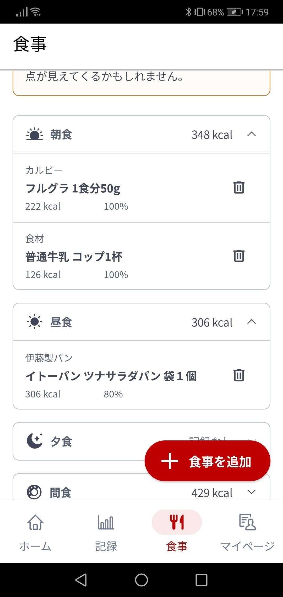
Task: Expand the 間食 section chevron
Action: pyautogui.click(x=251, y=492)
